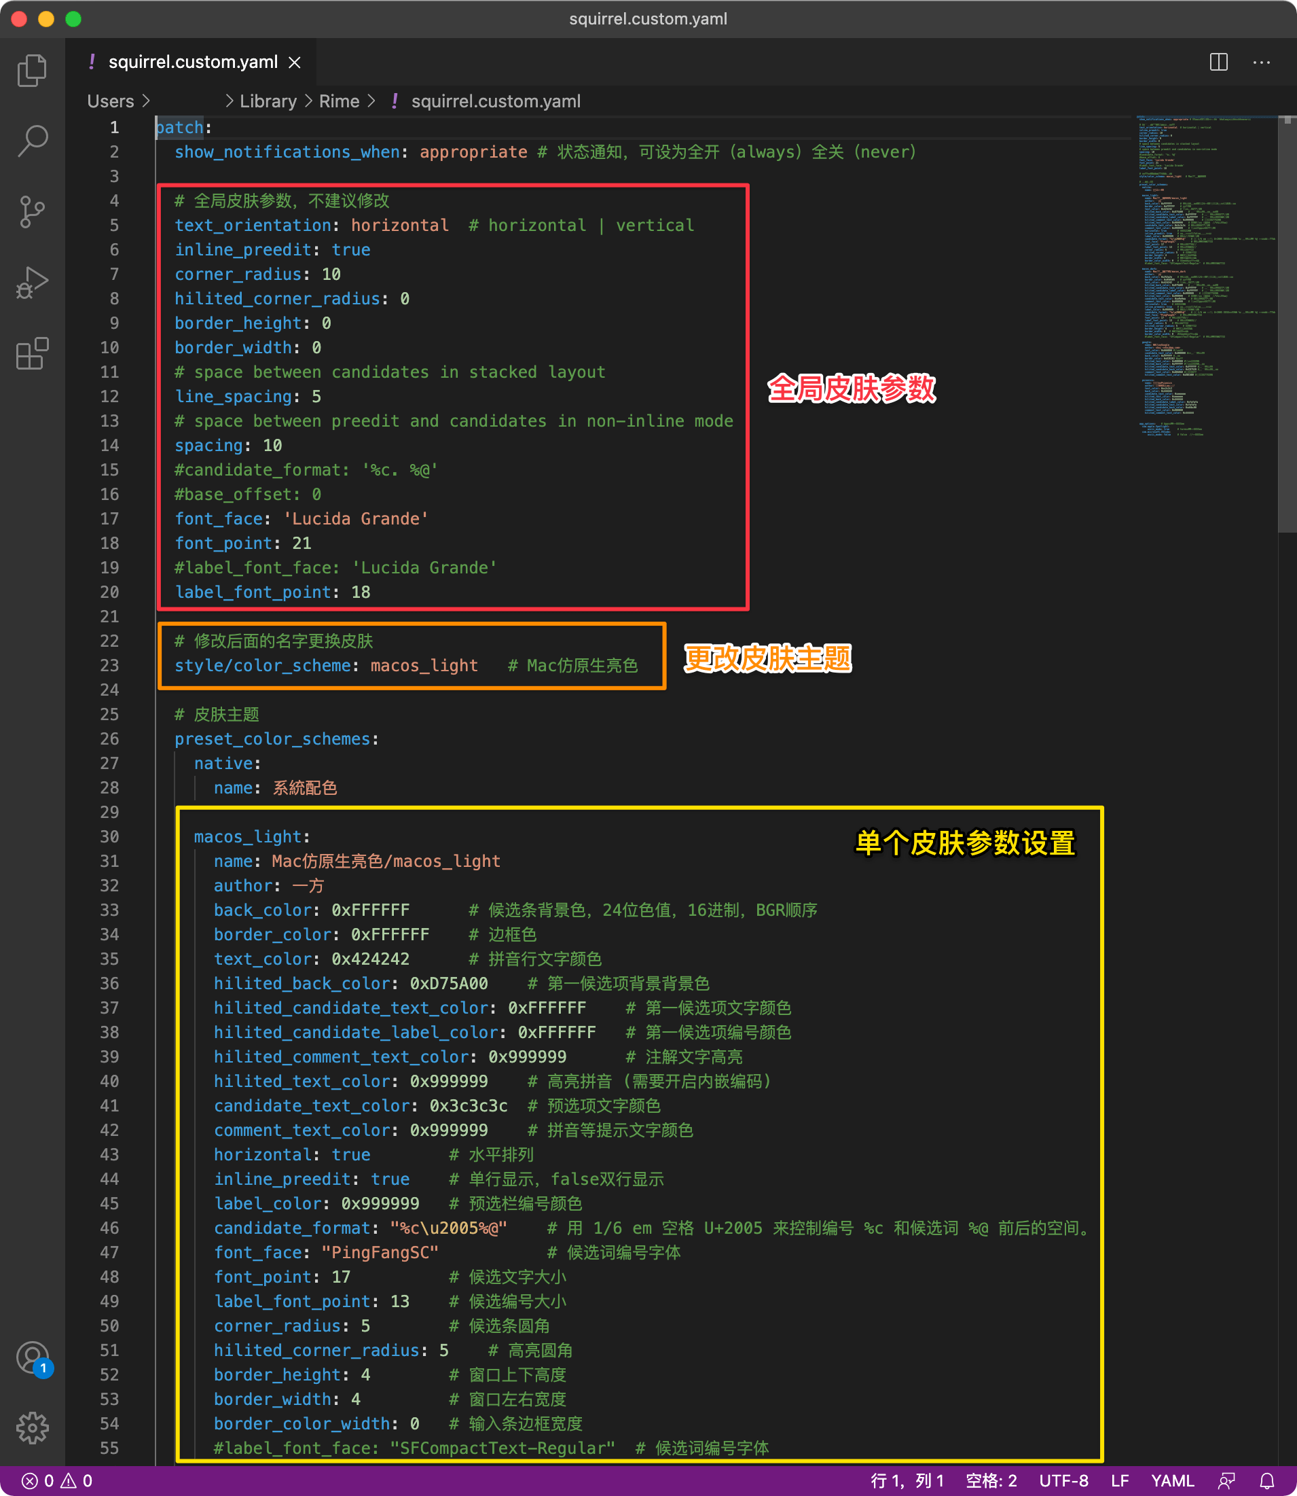Click the minimap code overview

[1205, 275]
